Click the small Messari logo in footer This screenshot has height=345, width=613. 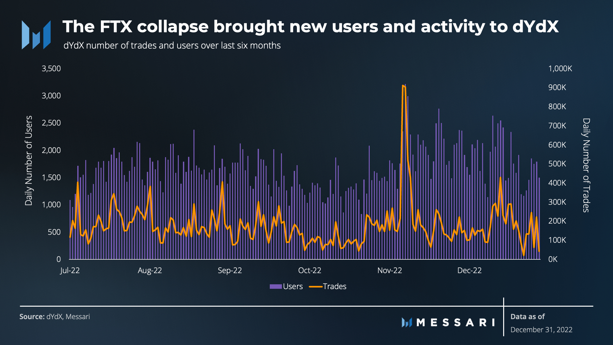pos(407,322)
